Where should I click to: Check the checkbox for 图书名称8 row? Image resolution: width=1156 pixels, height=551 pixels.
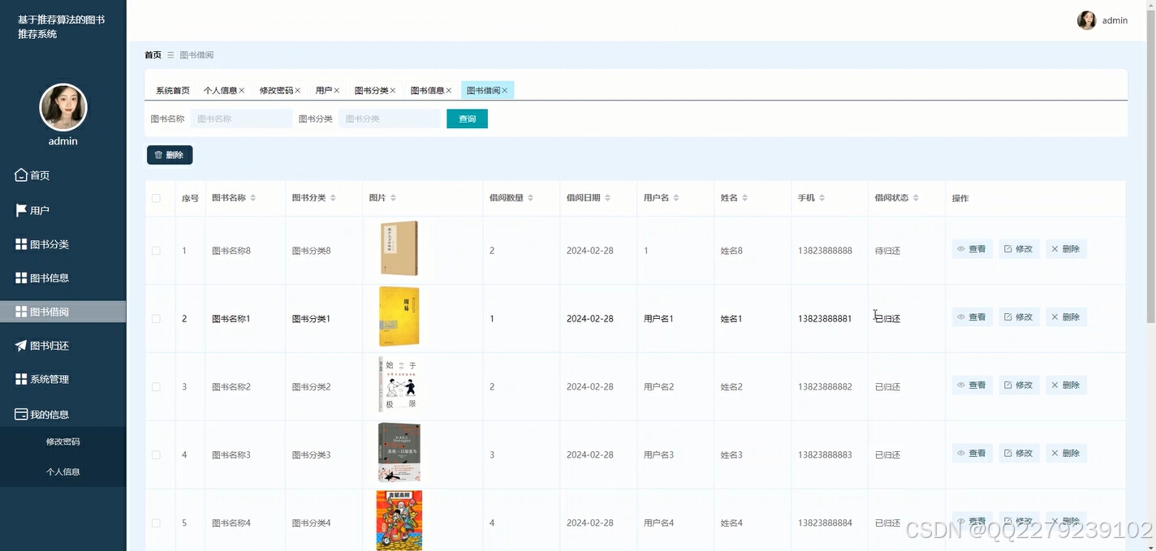click(x=157, y=250)
